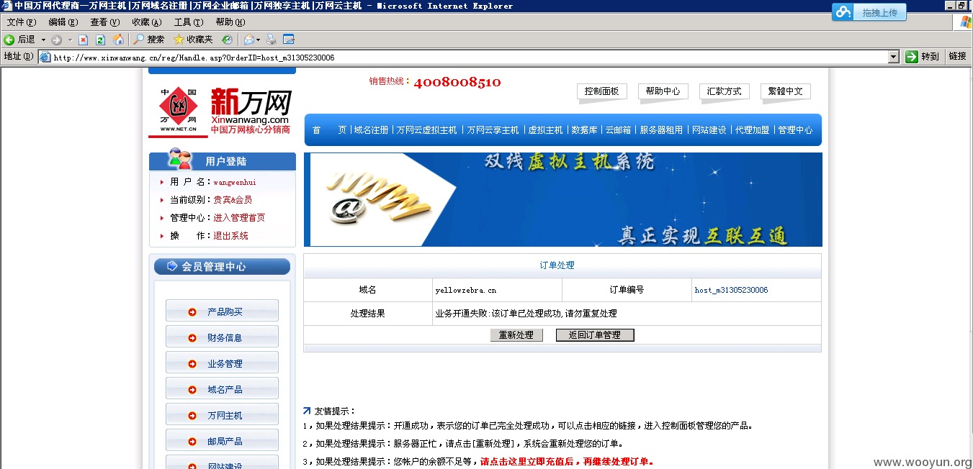This screenshot has height=469, width=973.
Task: Click the IE Forward arrow button
Action: pyautogui.click(x=56, y=40)
